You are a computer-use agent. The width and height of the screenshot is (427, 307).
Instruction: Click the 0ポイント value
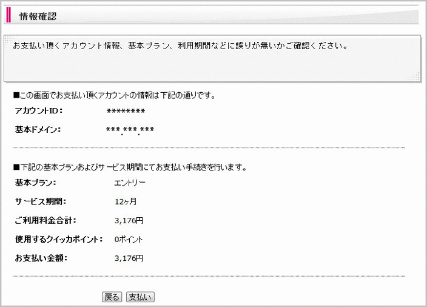[x=128, y=240]
